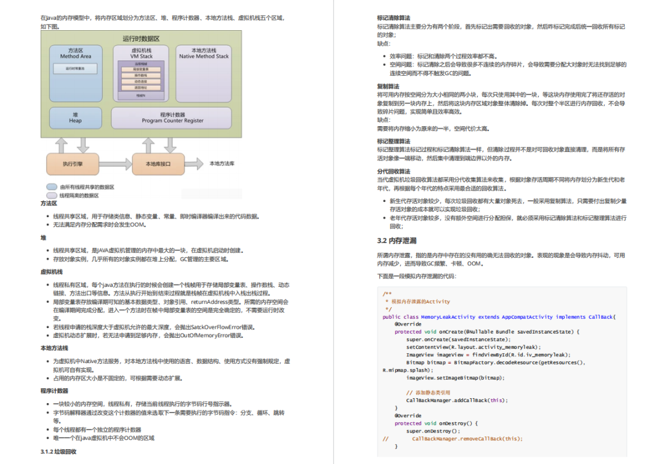Click the 标记整理算法 heading
The image size is (665, 464).
[x=393, y=141]
